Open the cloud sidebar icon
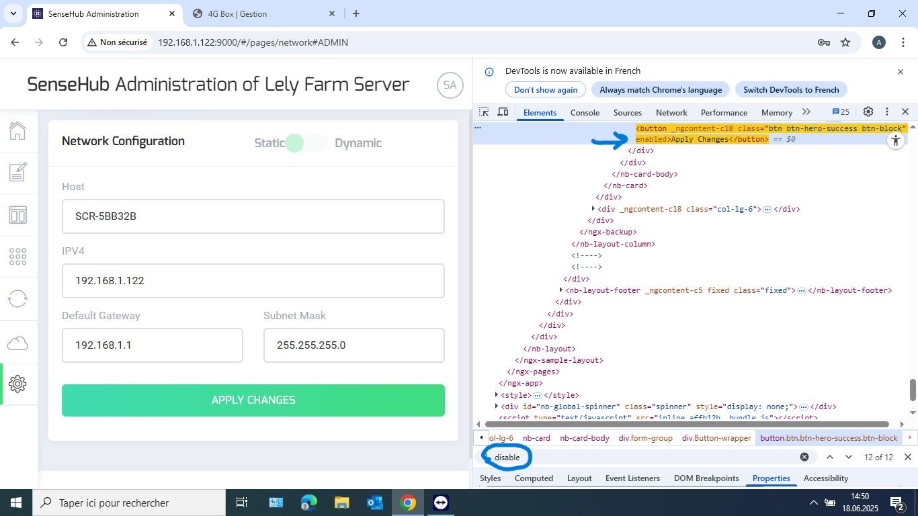The image size is (918, 516). click(x=17, y=343)
